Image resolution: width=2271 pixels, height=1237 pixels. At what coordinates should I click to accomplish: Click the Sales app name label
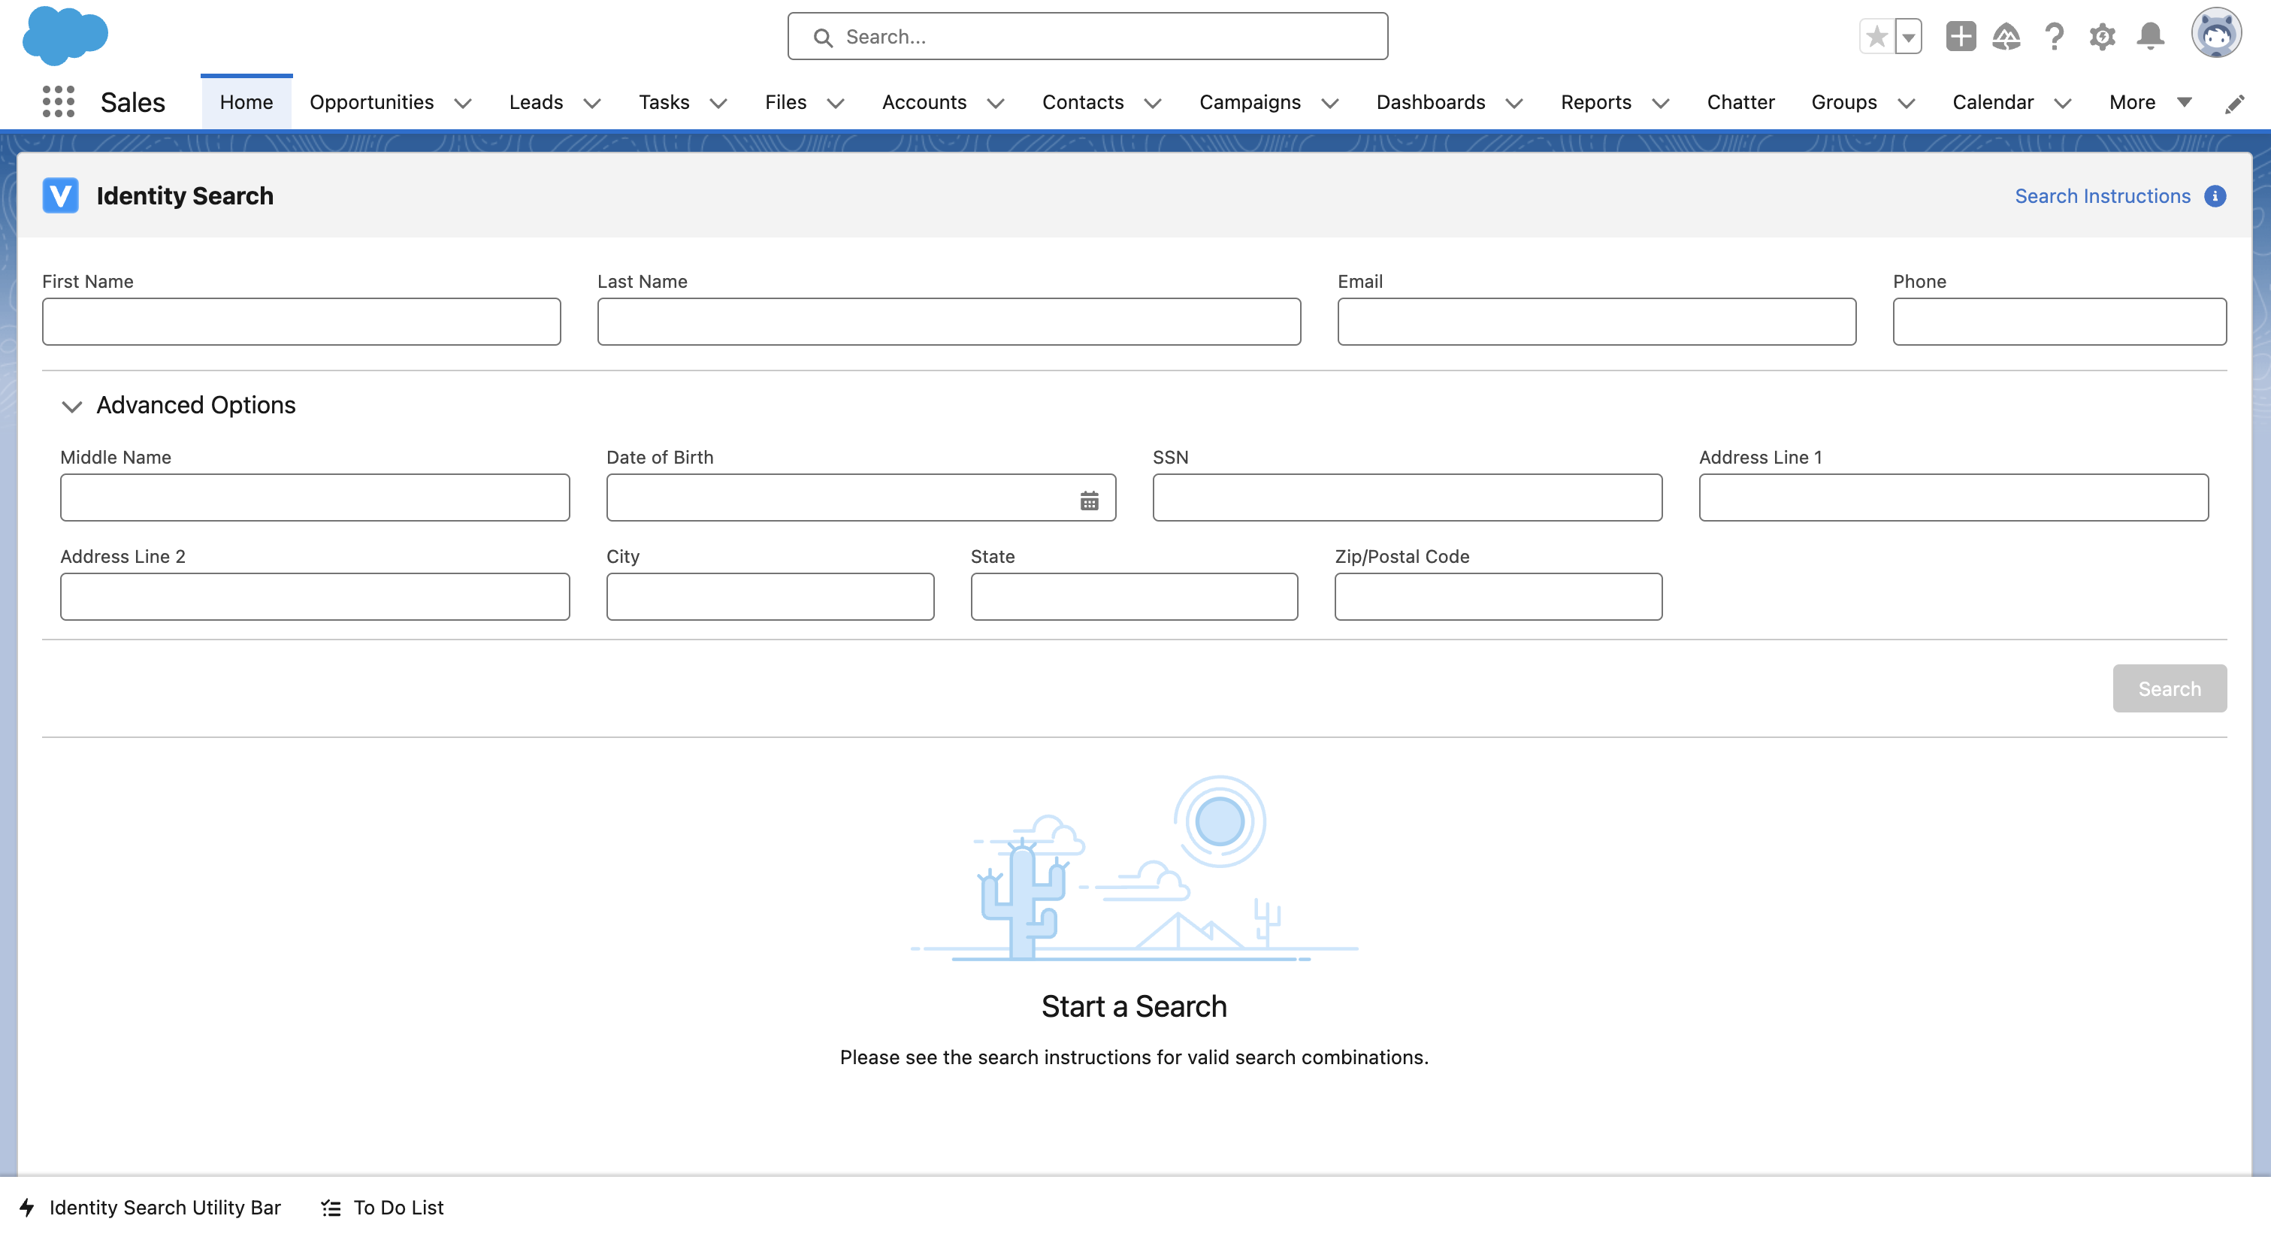[x=132, y=102]
